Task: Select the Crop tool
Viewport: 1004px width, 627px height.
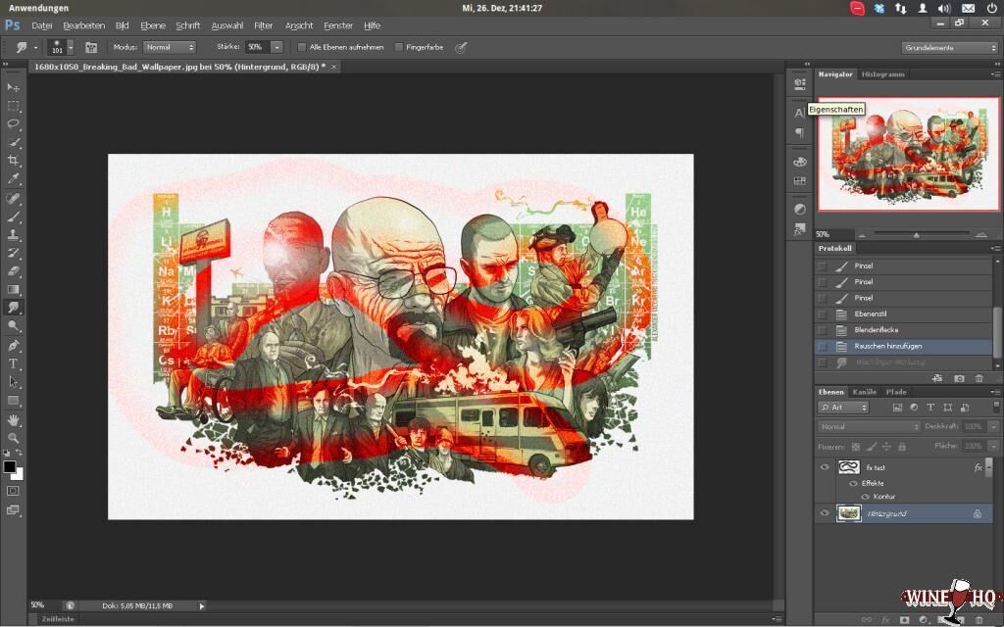Action: point(14,161)
